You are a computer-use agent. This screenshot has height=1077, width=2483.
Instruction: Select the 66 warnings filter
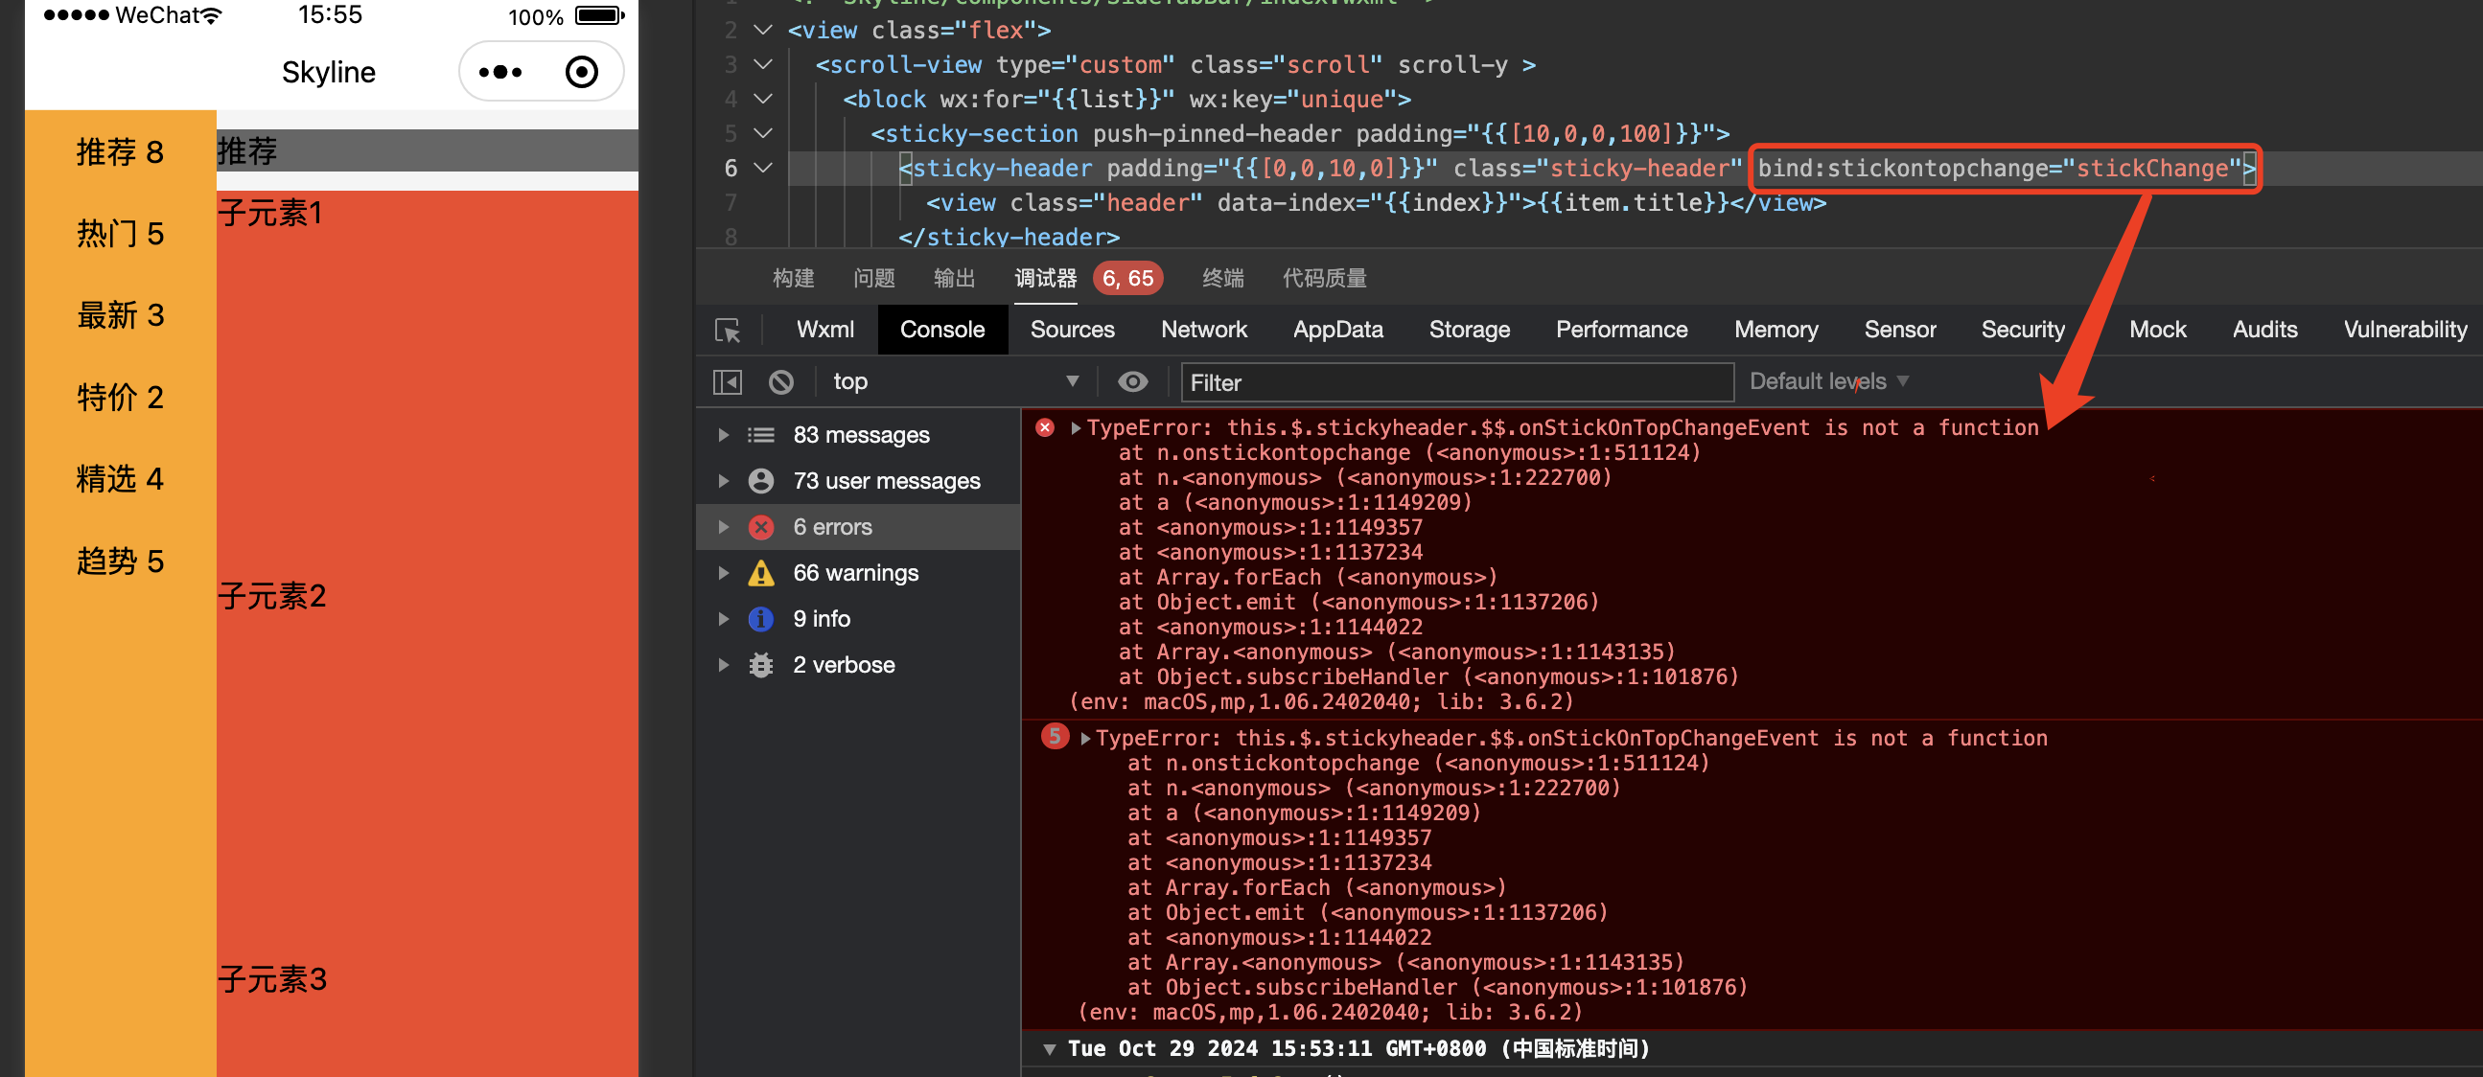coord(855,573)
